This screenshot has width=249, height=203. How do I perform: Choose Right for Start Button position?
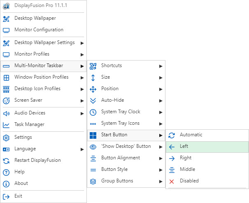point(207,159)
